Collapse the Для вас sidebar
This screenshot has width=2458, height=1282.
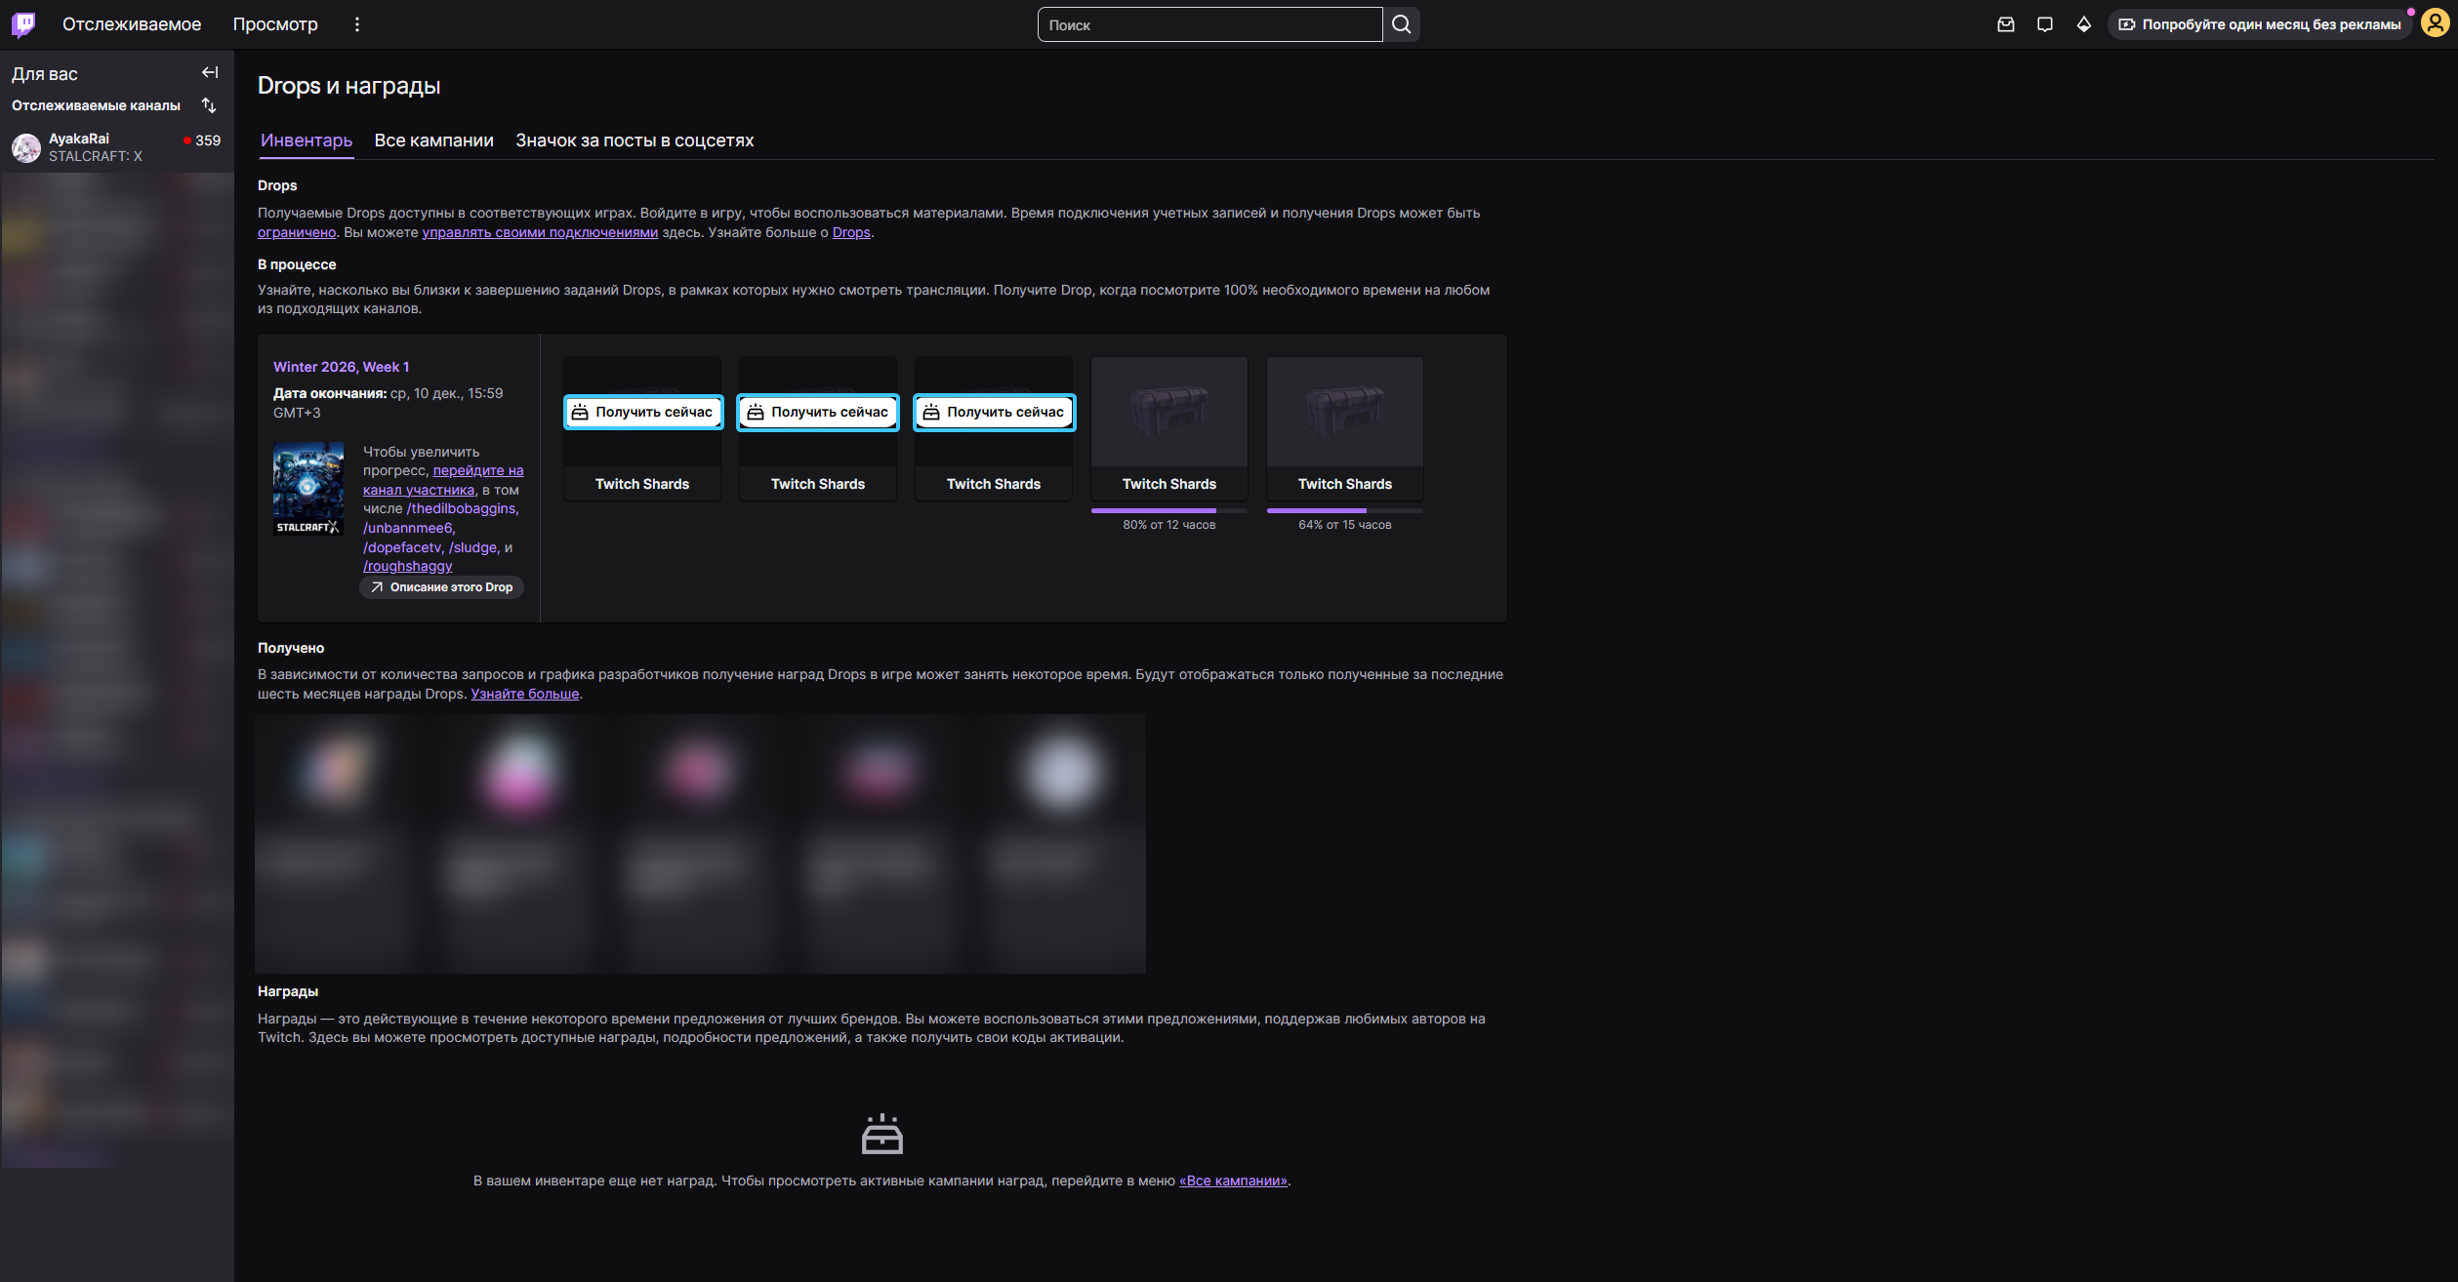pyautogui.click(x=210, y=73)
